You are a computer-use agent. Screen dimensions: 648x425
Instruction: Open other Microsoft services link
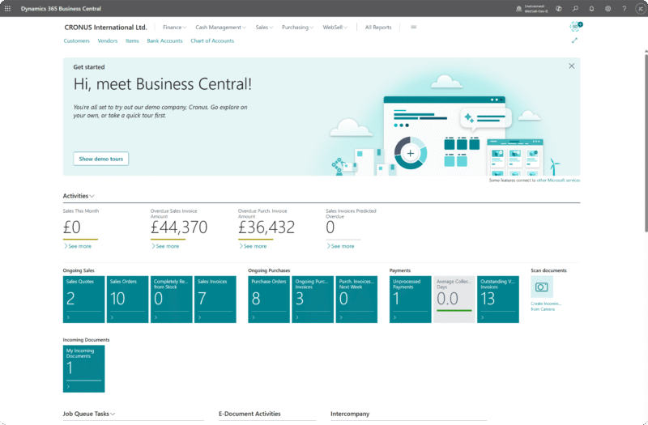click(x=558, y=181)
